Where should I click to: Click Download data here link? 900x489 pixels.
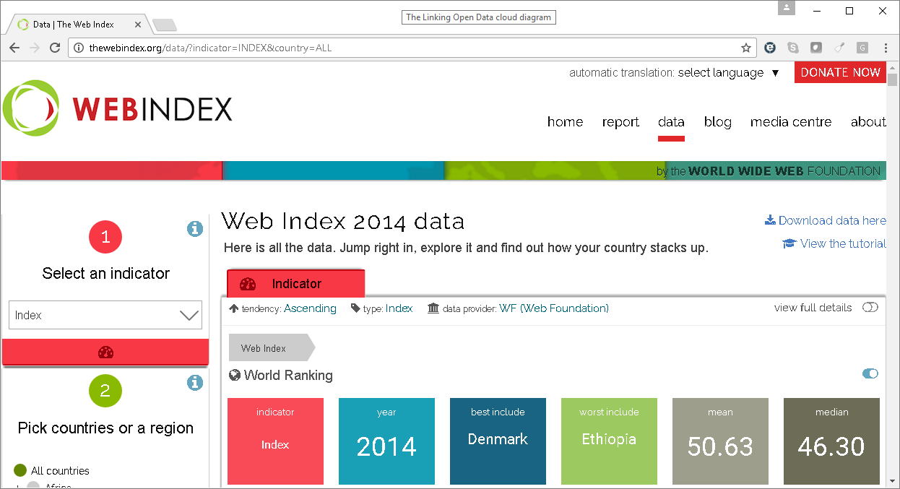826,220
